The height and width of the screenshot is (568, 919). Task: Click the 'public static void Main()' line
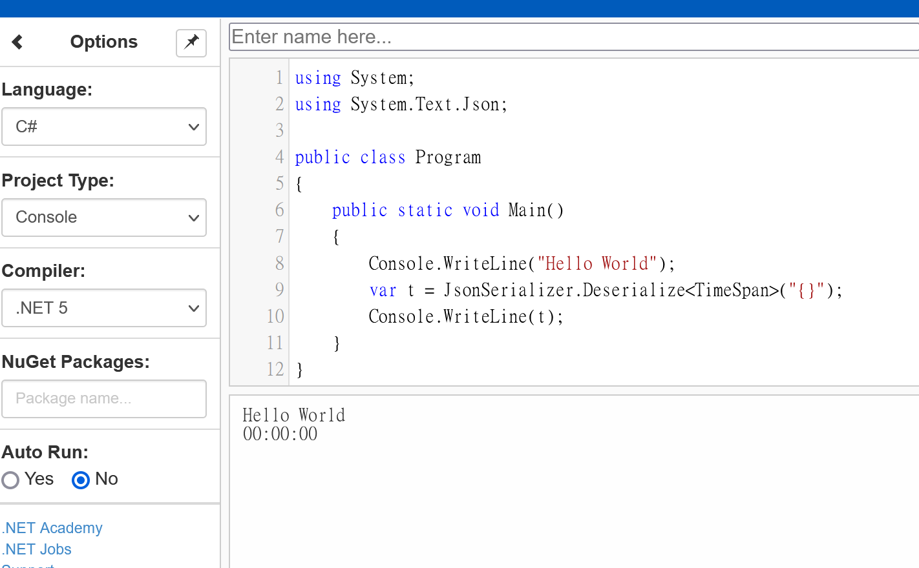(x=448, y=210)
